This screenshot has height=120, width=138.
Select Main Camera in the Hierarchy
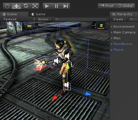tap(124, 32)
